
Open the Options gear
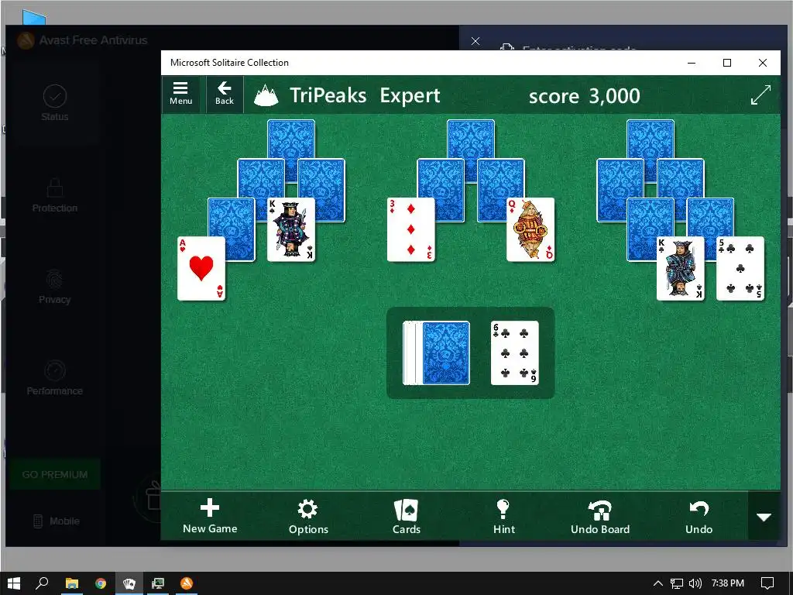[308, 516]
